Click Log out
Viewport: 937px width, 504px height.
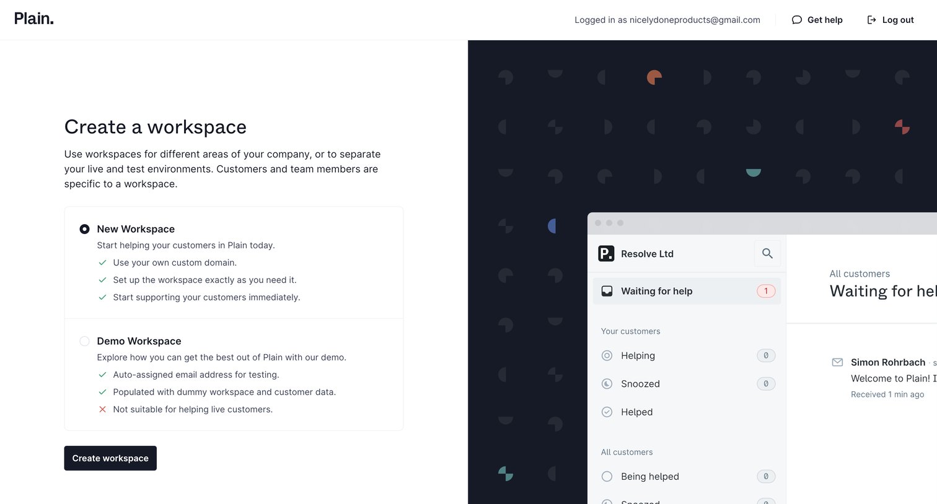click(890, 20)
